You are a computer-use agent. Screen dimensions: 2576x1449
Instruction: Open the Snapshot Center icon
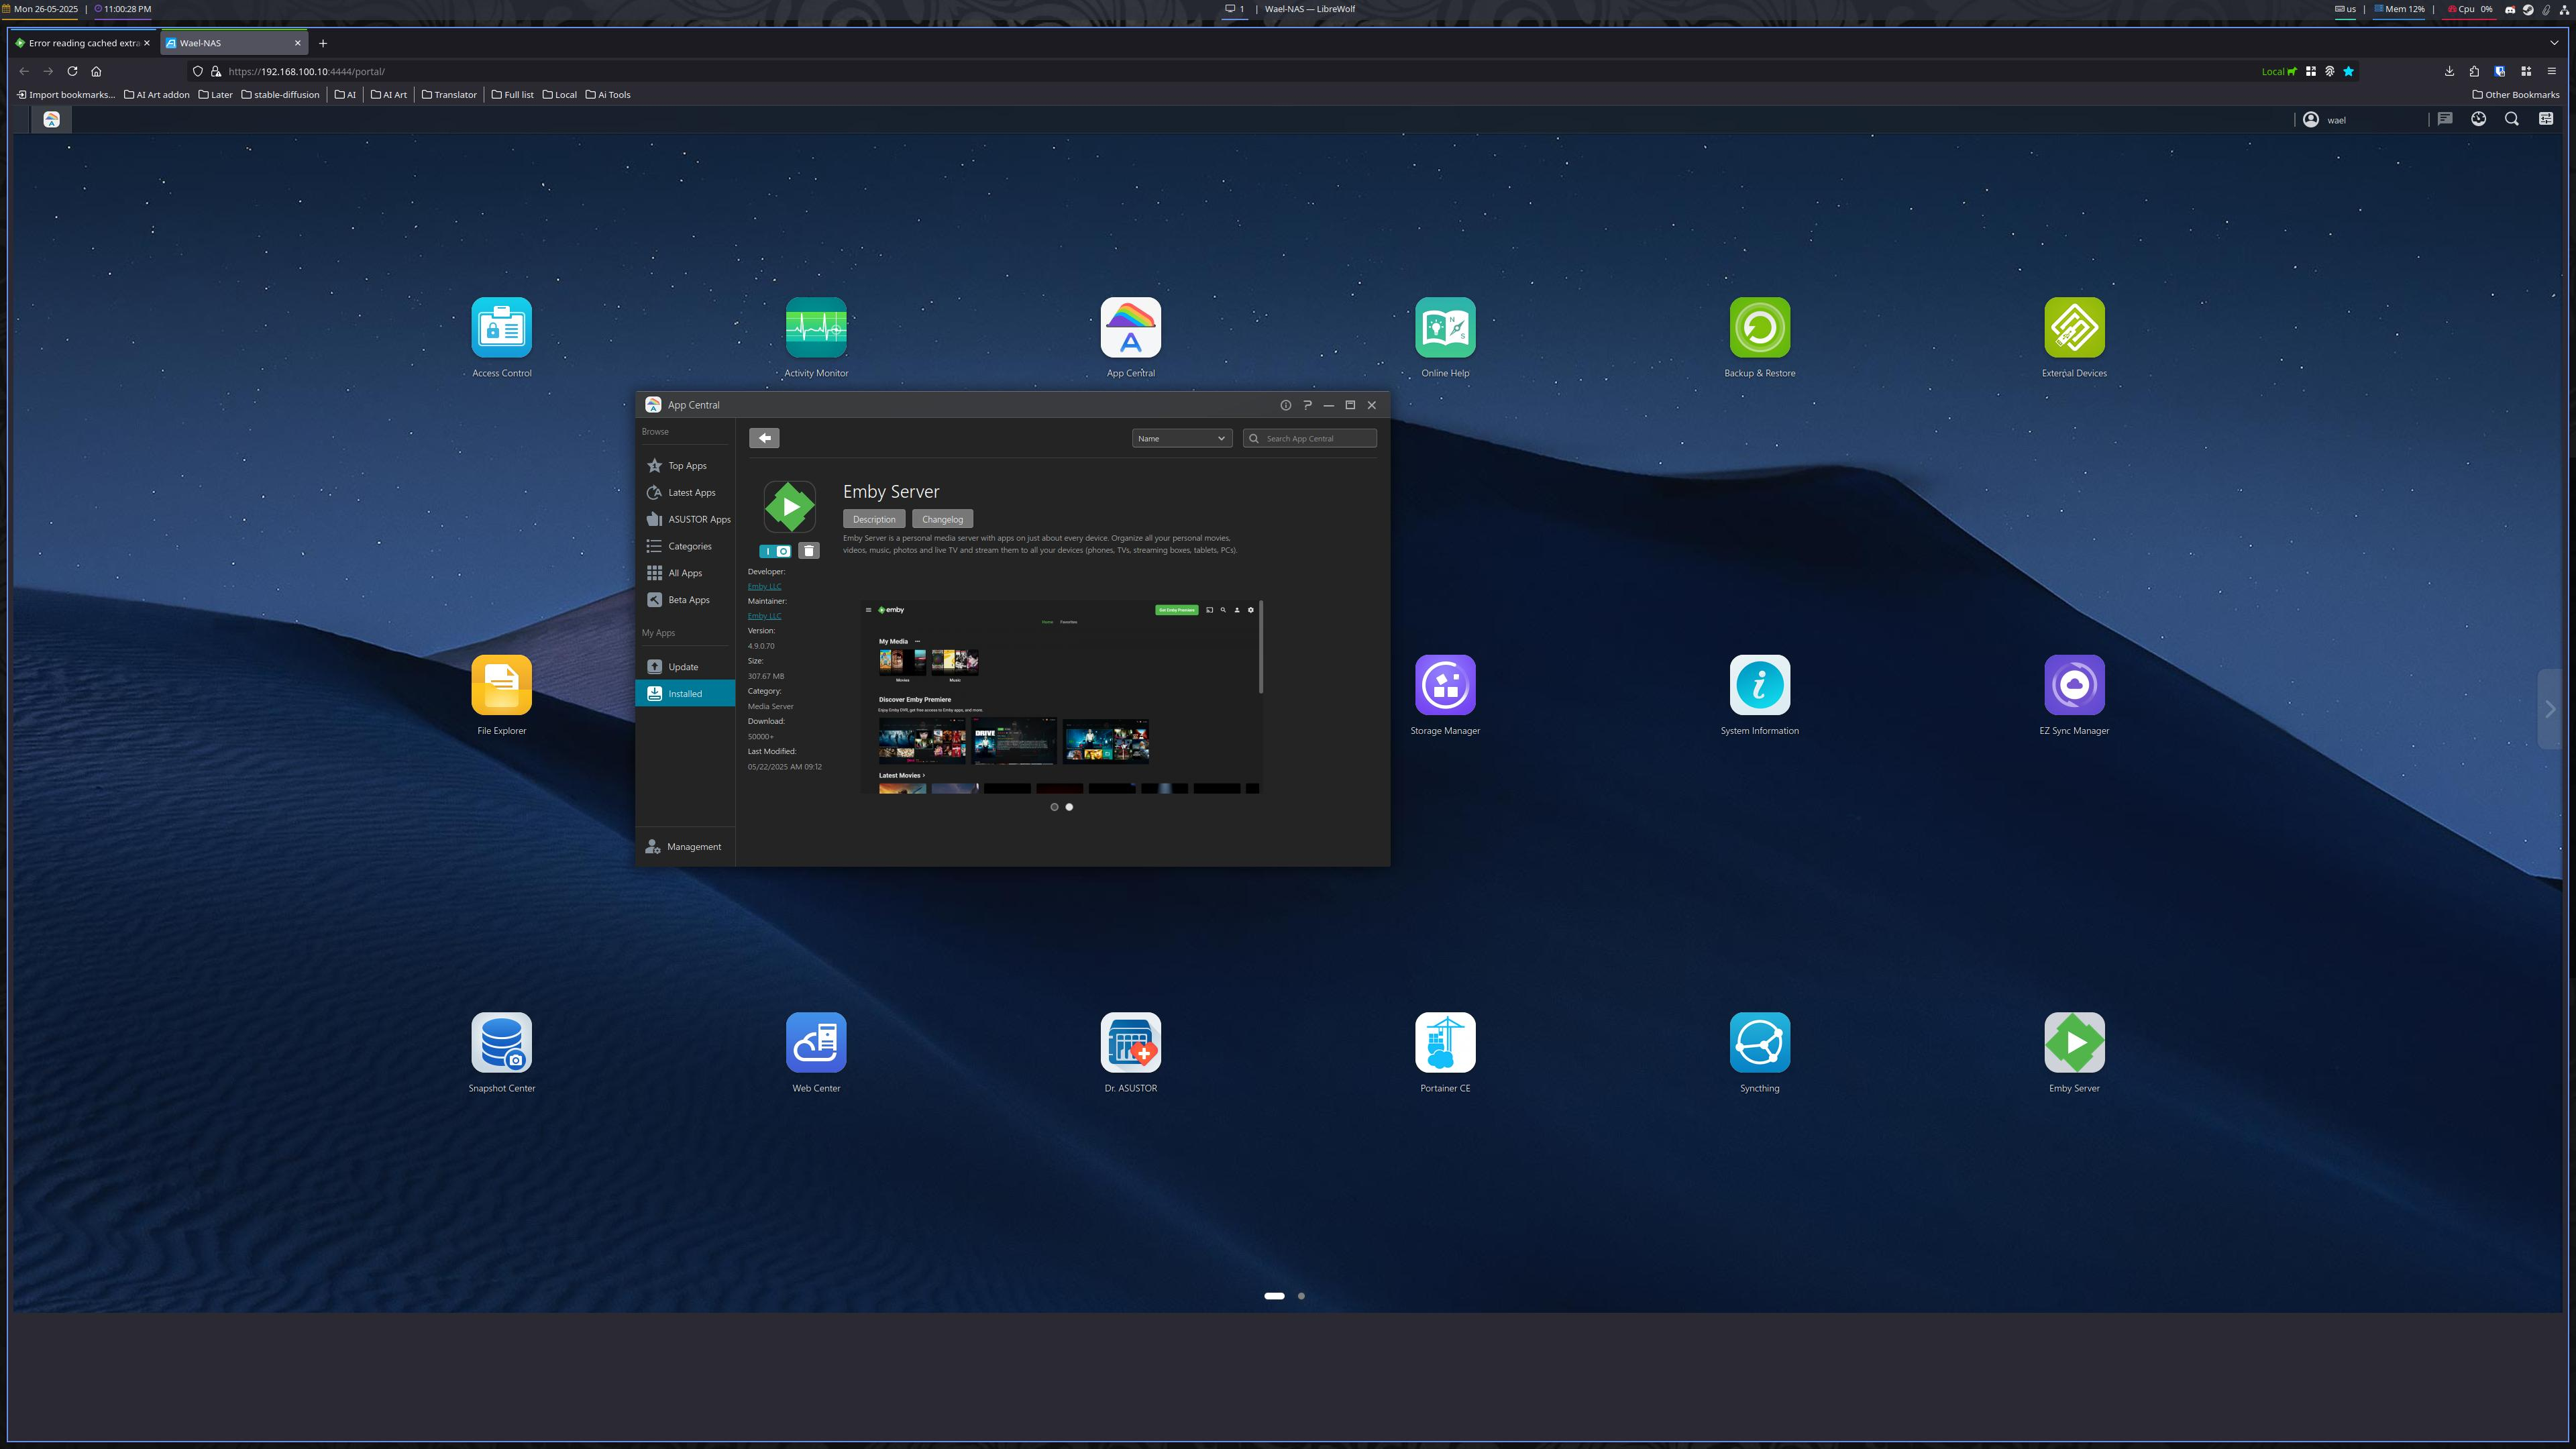[x=501, y=1043]
